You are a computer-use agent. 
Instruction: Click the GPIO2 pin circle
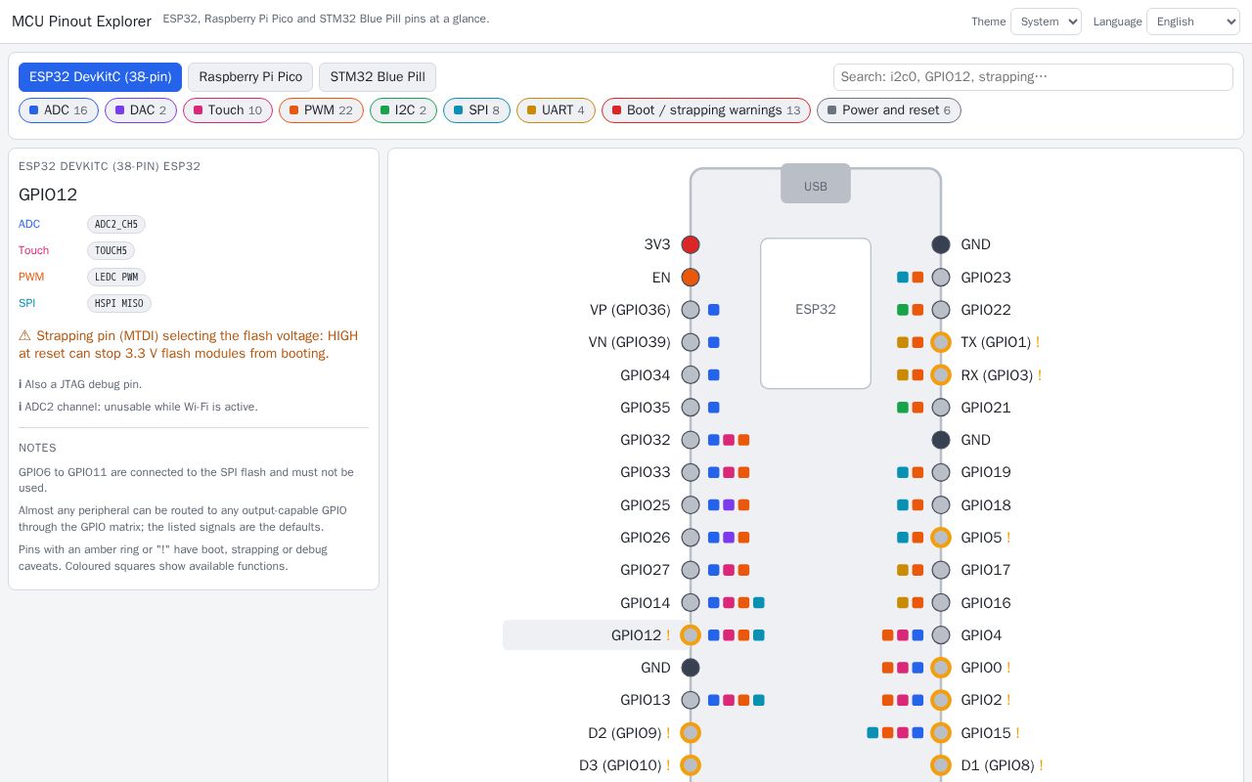tap(941, 700)
